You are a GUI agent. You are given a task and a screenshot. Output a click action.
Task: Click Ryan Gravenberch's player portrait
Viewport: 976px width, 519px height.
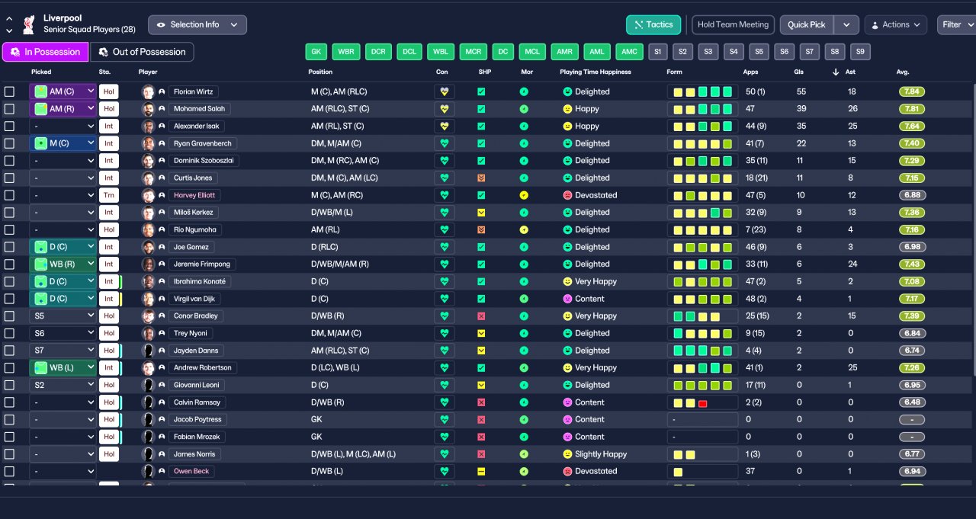click(149, 143)
